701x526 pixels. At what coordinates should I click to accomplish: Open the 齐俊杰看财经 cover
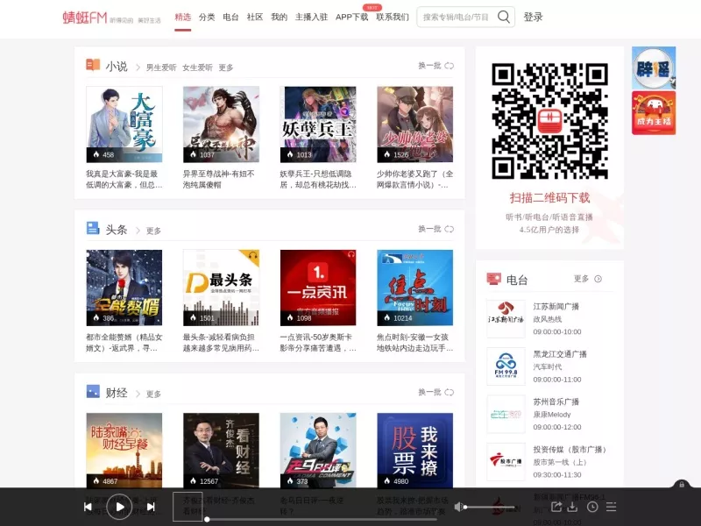tap(222, 451)
